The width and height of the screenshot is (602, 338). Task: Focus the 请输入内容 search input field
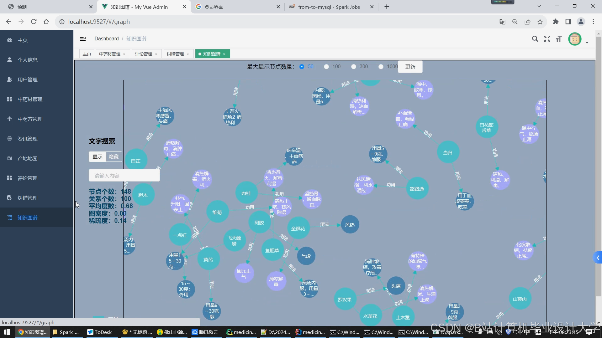[x=124, y=176]
